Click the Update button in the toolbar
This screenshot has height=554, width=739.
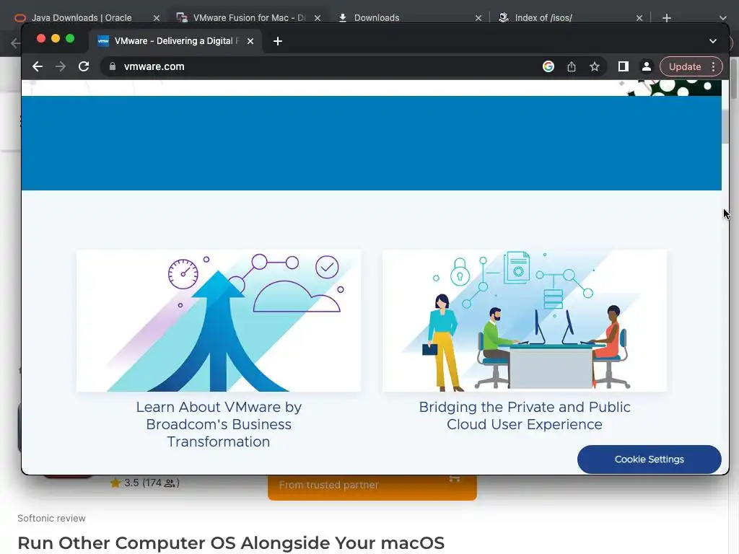tap(685, 66)
